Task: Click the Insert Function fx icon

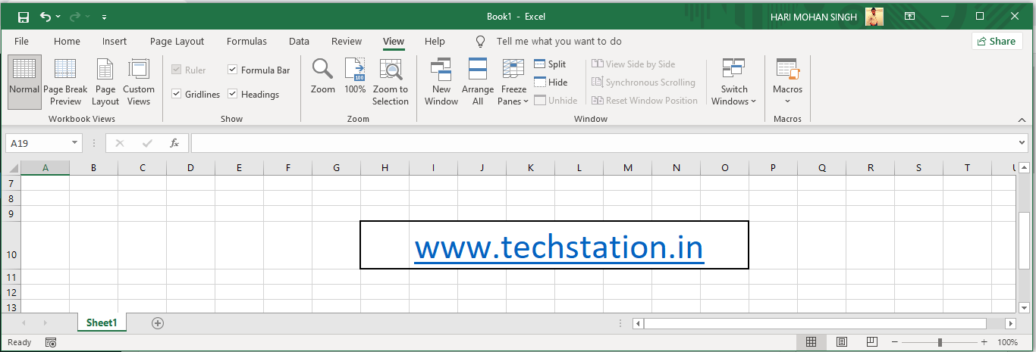Action: point(174,143)
